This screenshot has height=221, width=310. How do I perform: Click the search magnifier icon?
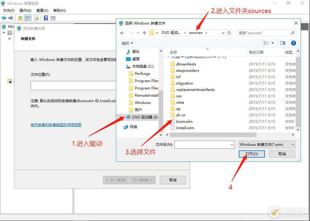tap(293, 33)
